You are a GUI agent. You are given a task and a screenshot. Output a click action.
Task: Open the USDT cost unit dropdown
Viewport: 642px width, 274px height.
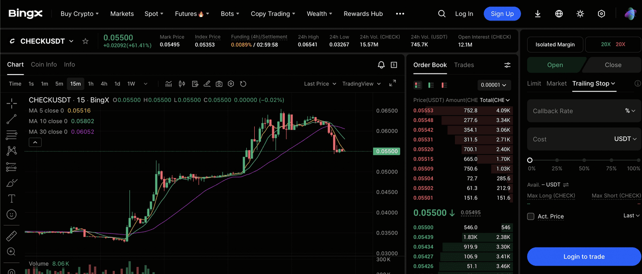pyautogui.click(x=625, y=139)
